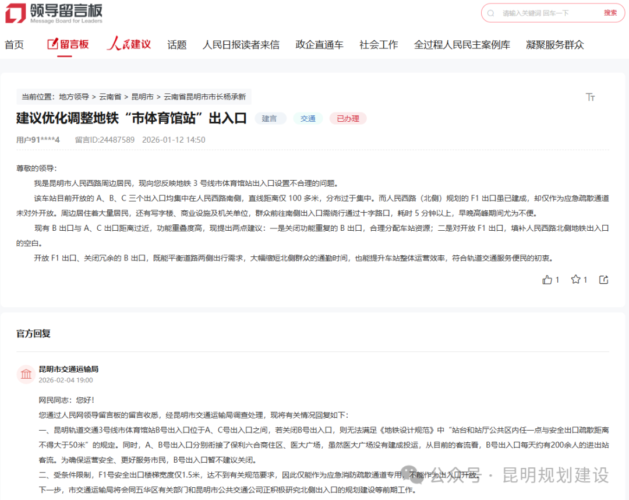Click the red 已办理 status label
Viewport: 629px width, 500px height.
click(348, 118)
